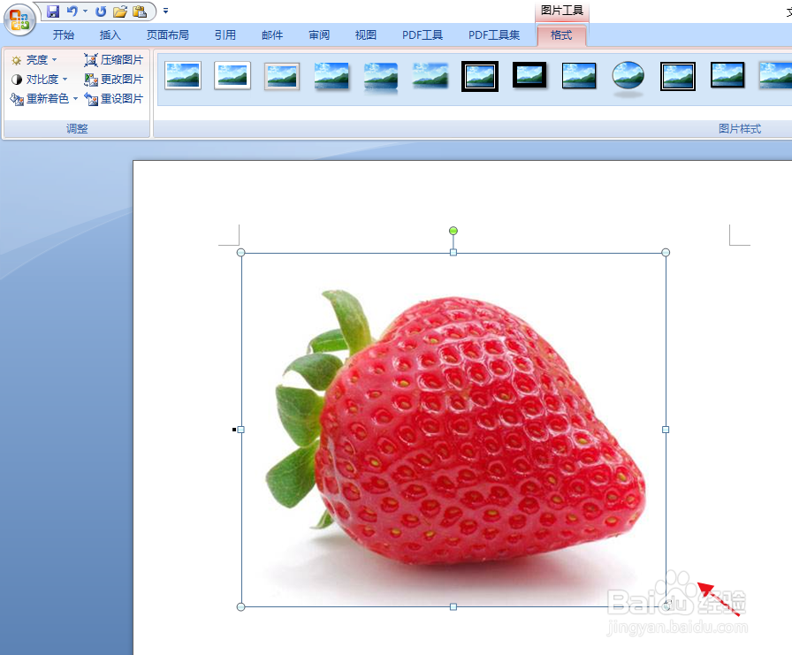The image size is (792, 655).
Task: Select the 格式 tab under 图片工具
Action: point(561,35)
